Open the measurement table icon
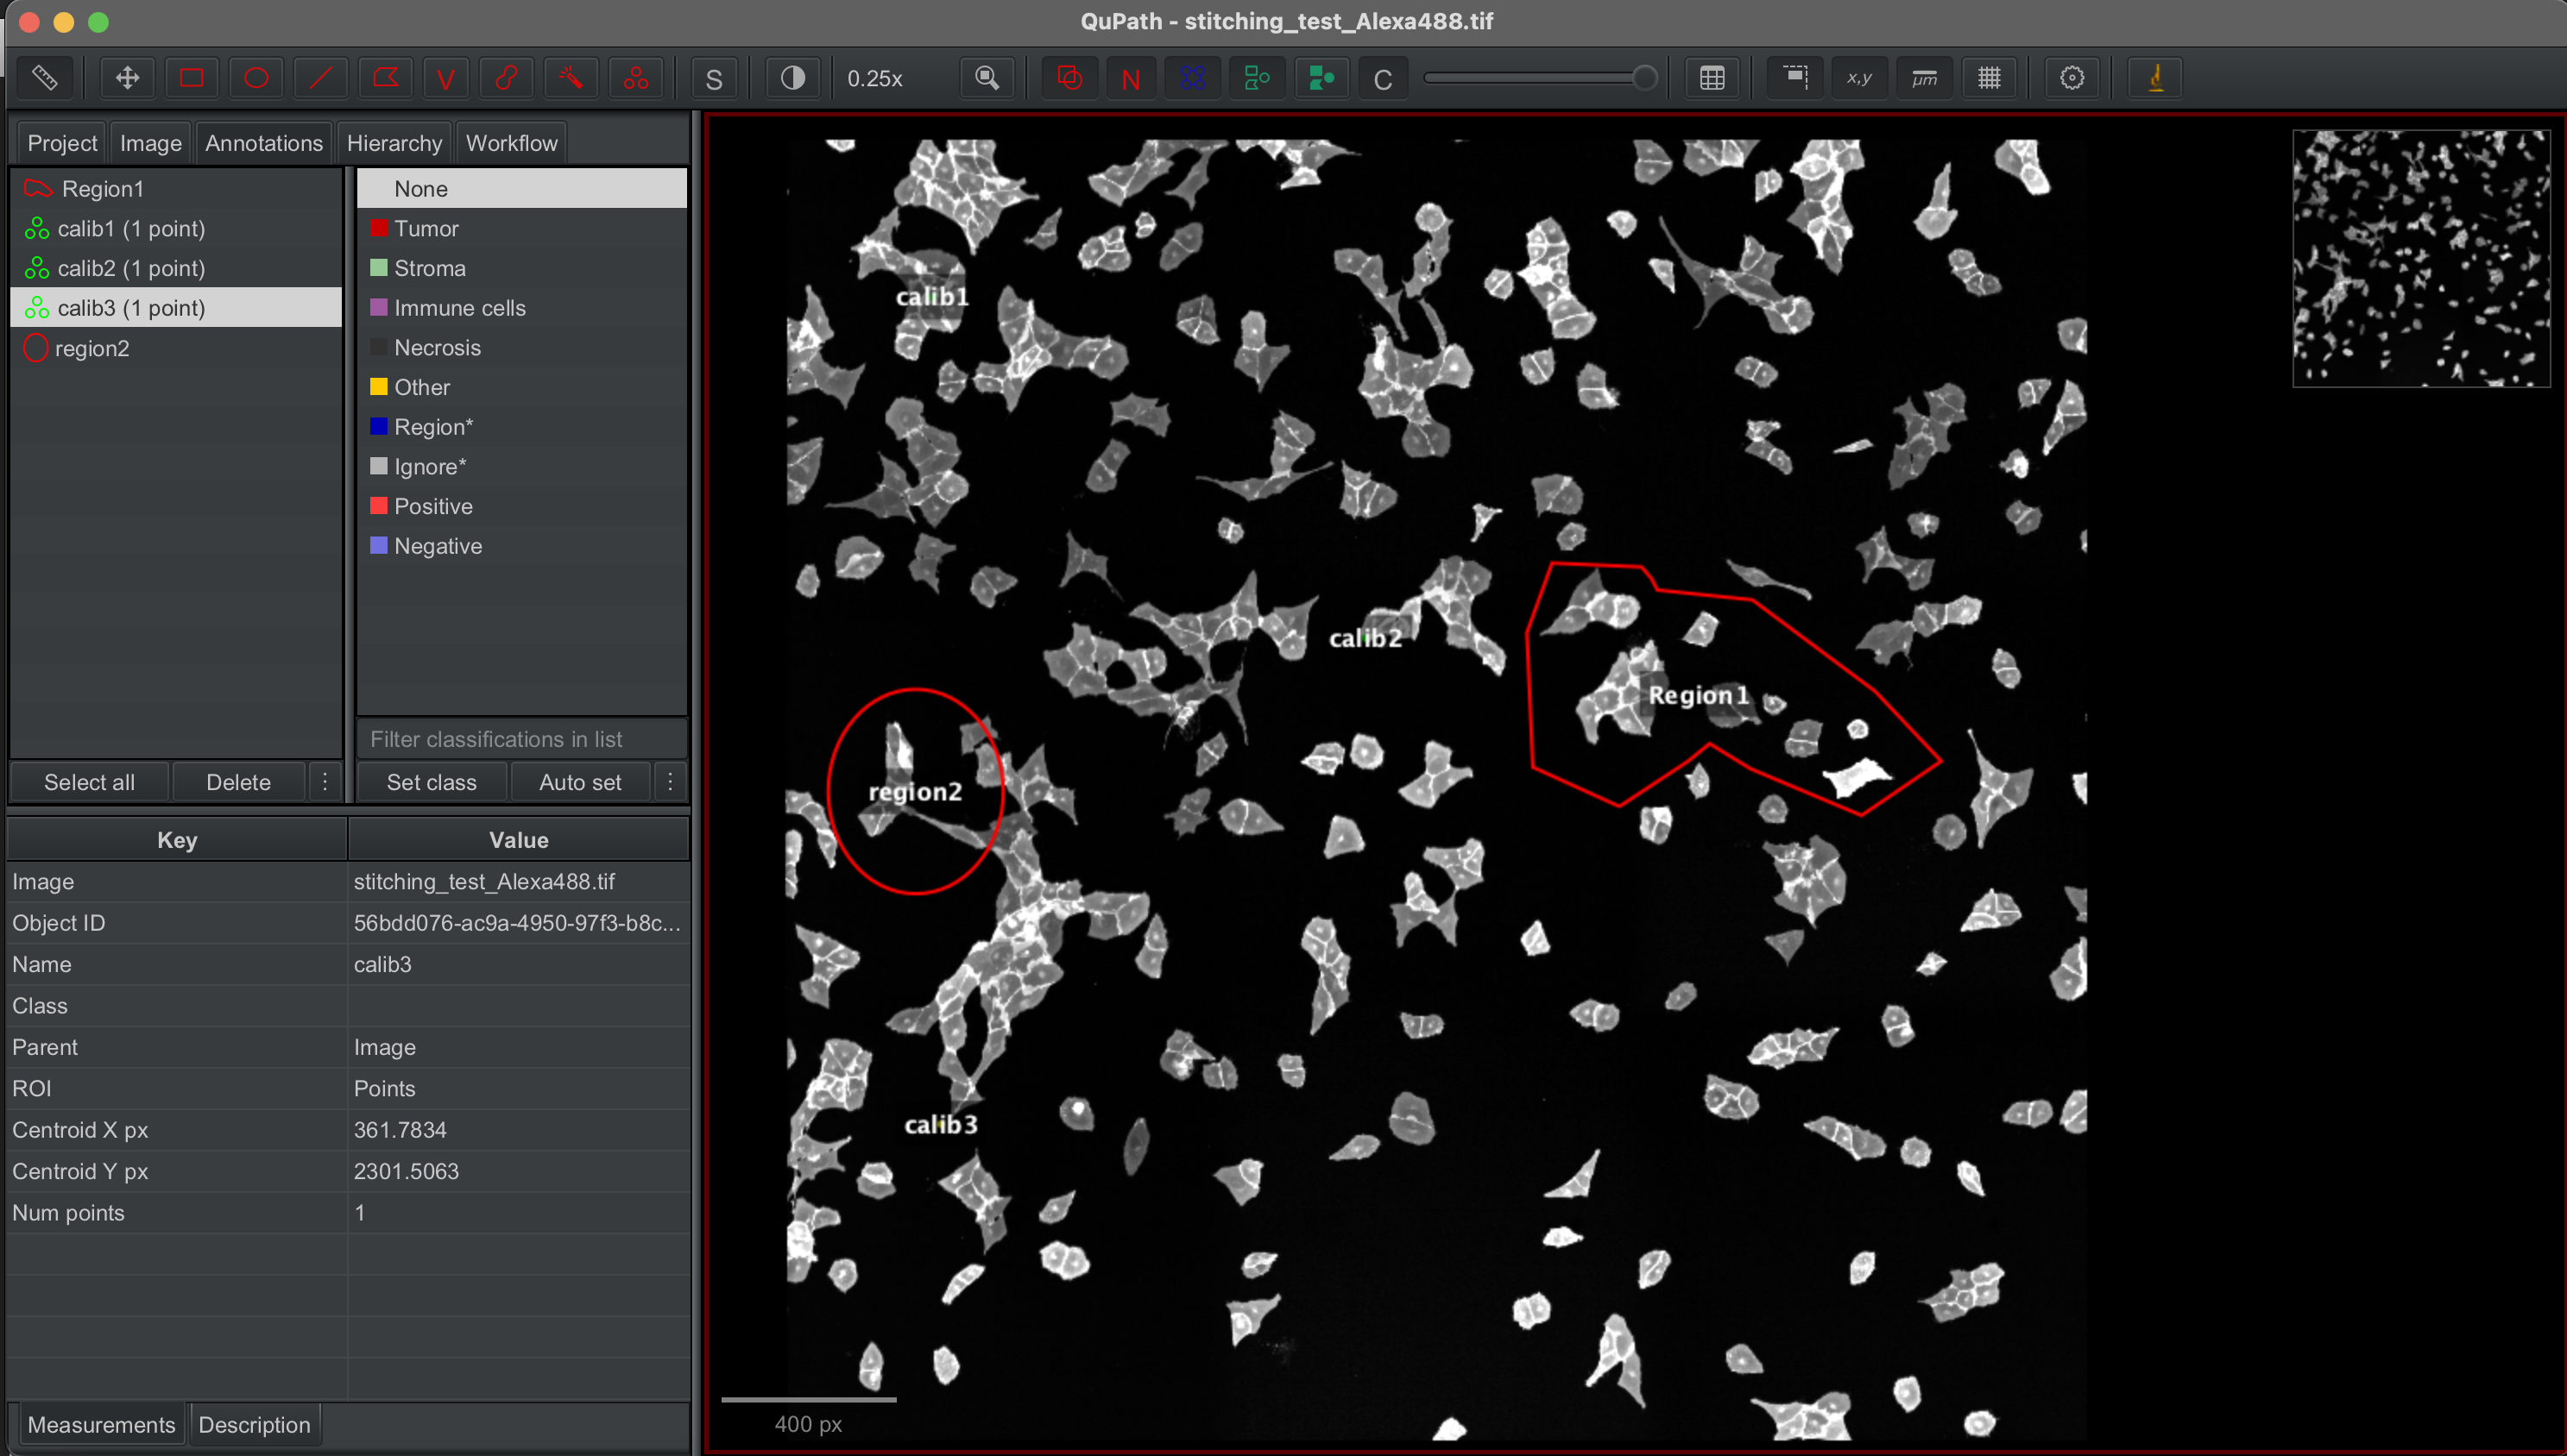The height and width of the screenshot is (1456, 2567). point(1712,78)
